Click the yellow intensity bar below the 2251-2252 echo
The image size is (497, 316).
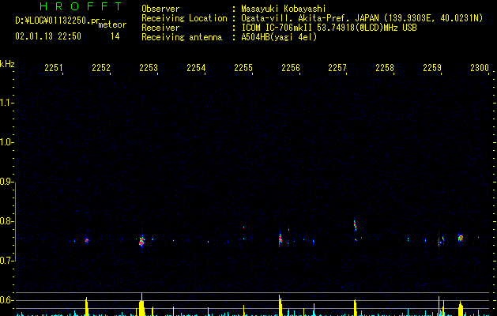(86, 307)
